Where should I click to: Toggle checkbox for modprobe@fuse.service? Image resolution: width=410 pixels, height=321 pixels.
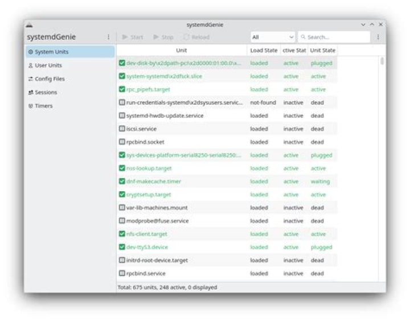[122, 221]
